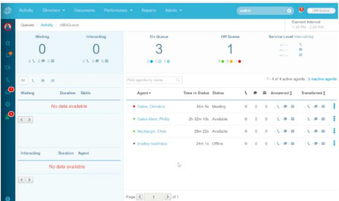Expand the Directory dropdown menu
The width and height of the screenshot is (339, 201).
[54, 11]
